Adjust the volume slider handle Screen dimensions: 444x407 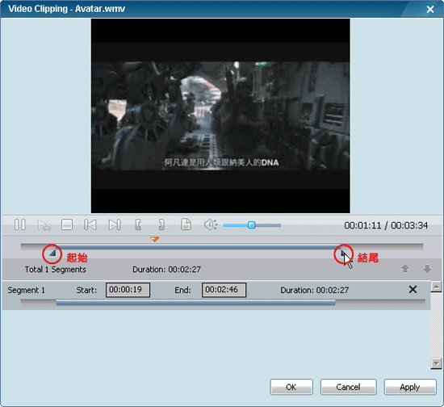point(251,225)
